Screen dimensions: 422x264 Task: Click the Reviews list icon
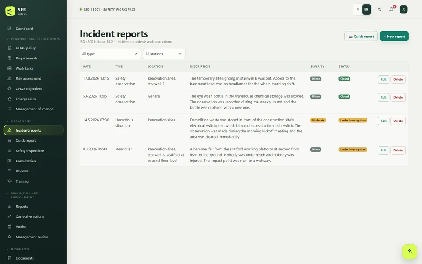[10, 171]
